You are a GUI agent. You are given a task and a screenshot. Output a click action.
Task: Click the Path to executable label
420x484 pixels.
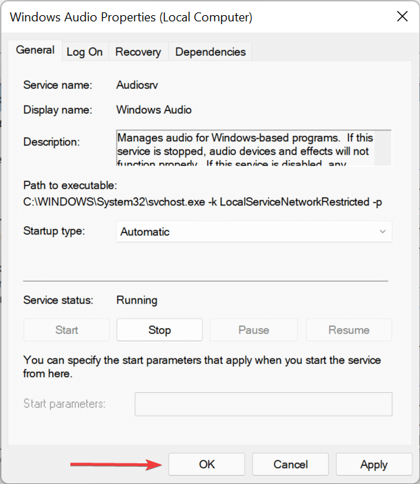coord(70,185)
